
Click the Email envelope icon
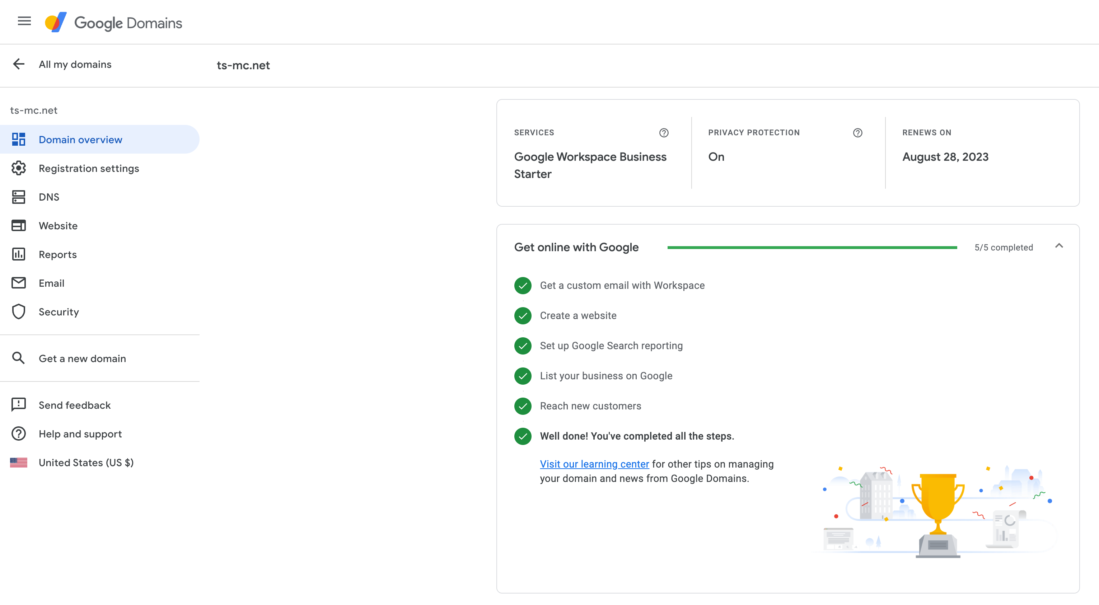[19, 283]
